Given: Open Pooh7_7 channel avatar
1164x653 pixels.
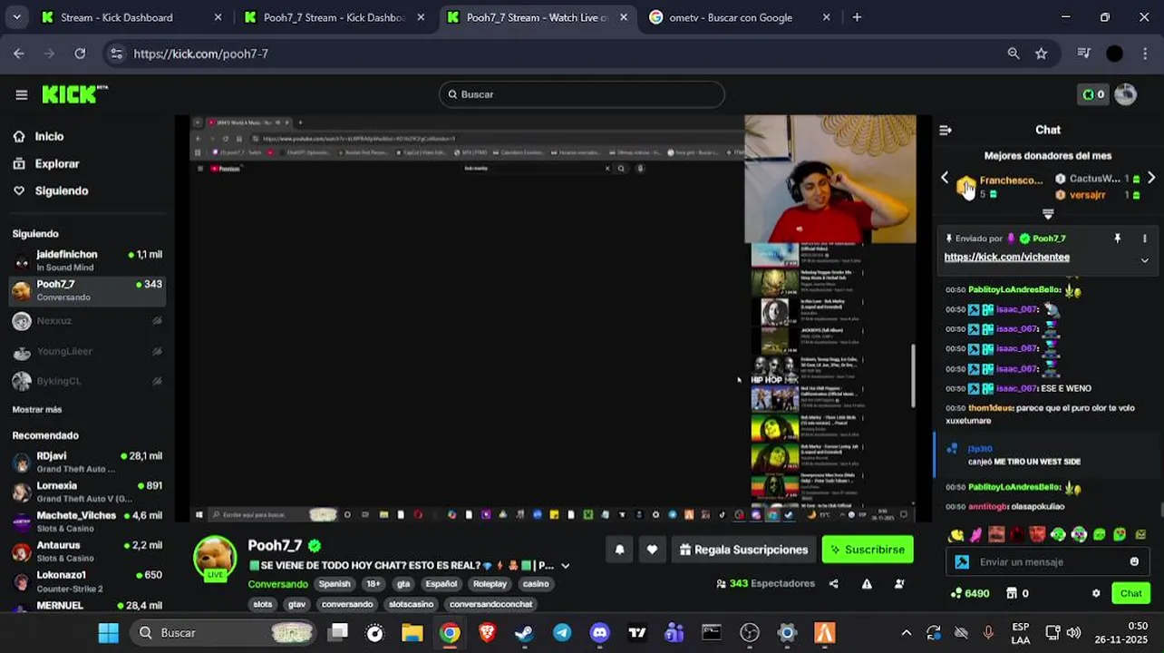Looking at the screenshot, I should (x=215, y=556).
